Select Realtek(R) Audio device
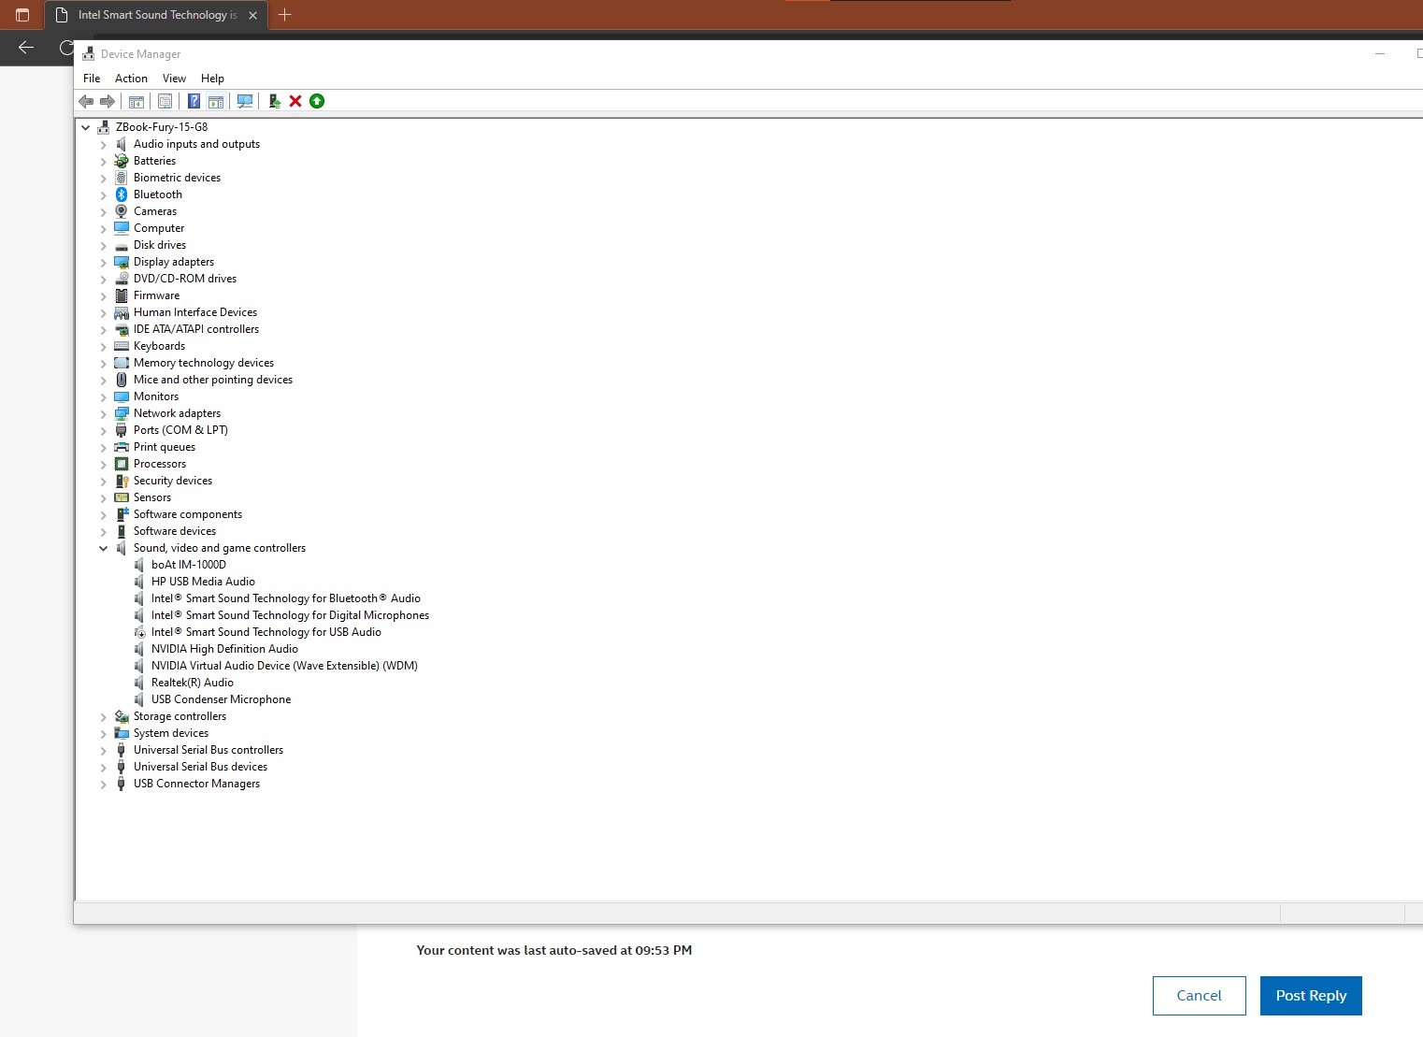The image size is (1423, 1037). point(193,683)
